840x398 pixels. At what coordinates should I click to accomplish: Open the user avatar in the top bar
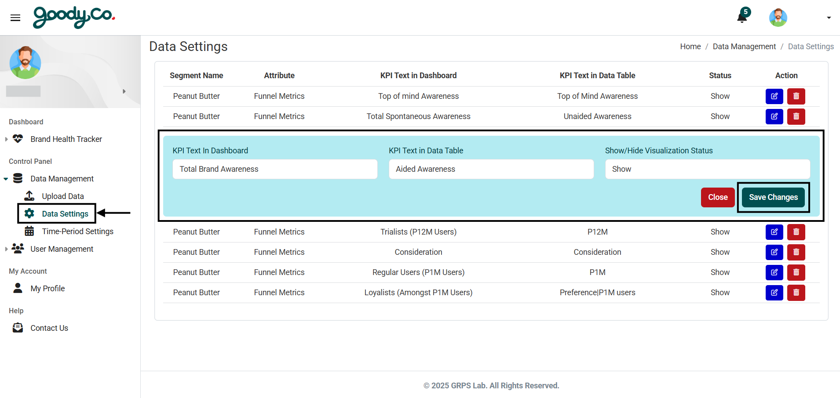coord(778,18)
